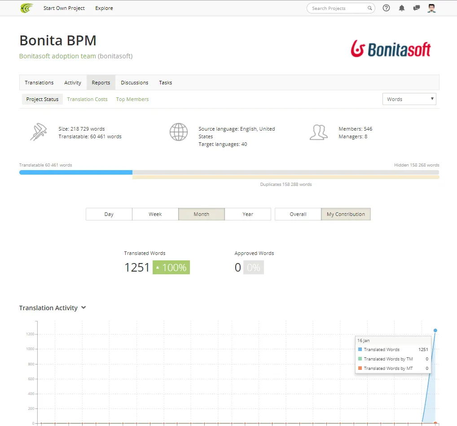
Task: Click the gray hidden words bar
Action: tap(286, 172)
